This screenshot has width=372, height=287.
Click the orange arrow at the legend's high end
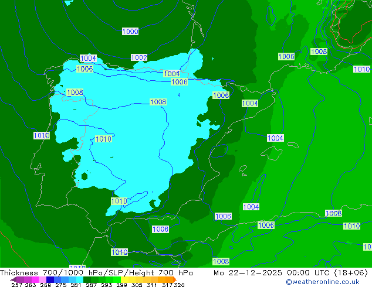coord(175,279)
